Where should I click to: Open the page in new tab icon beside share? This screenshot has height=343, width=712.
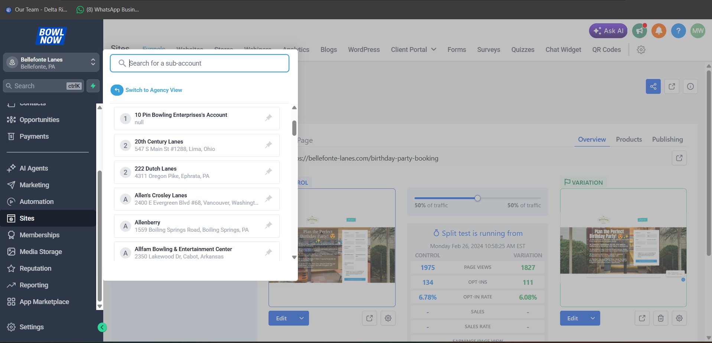coord(672,86)
